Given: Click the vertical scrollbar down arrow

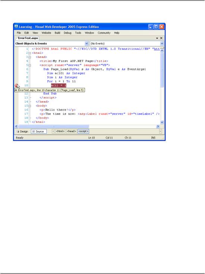Looking at the screenshot, I should point(162,122).
